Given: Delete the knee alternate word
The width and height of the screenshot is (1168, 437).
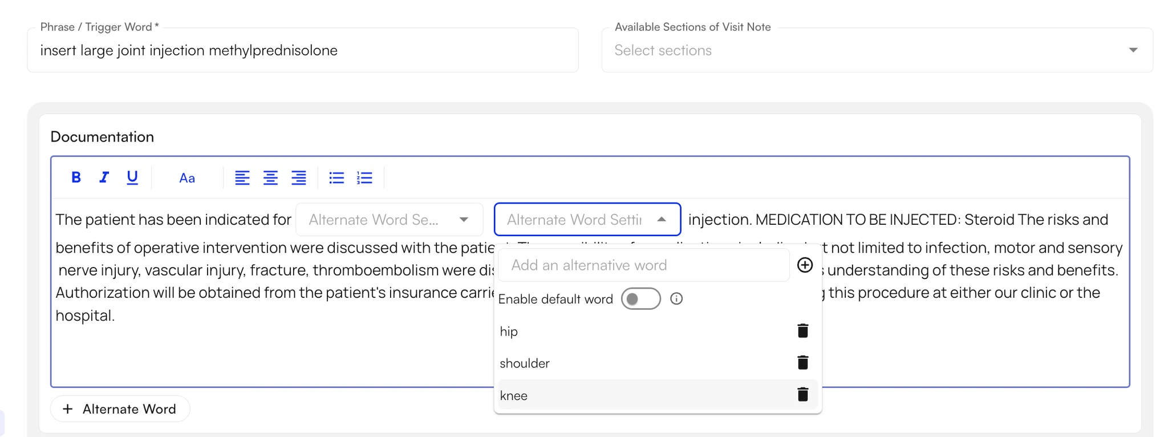Looking at the screenshot, I should pos(803,394).
